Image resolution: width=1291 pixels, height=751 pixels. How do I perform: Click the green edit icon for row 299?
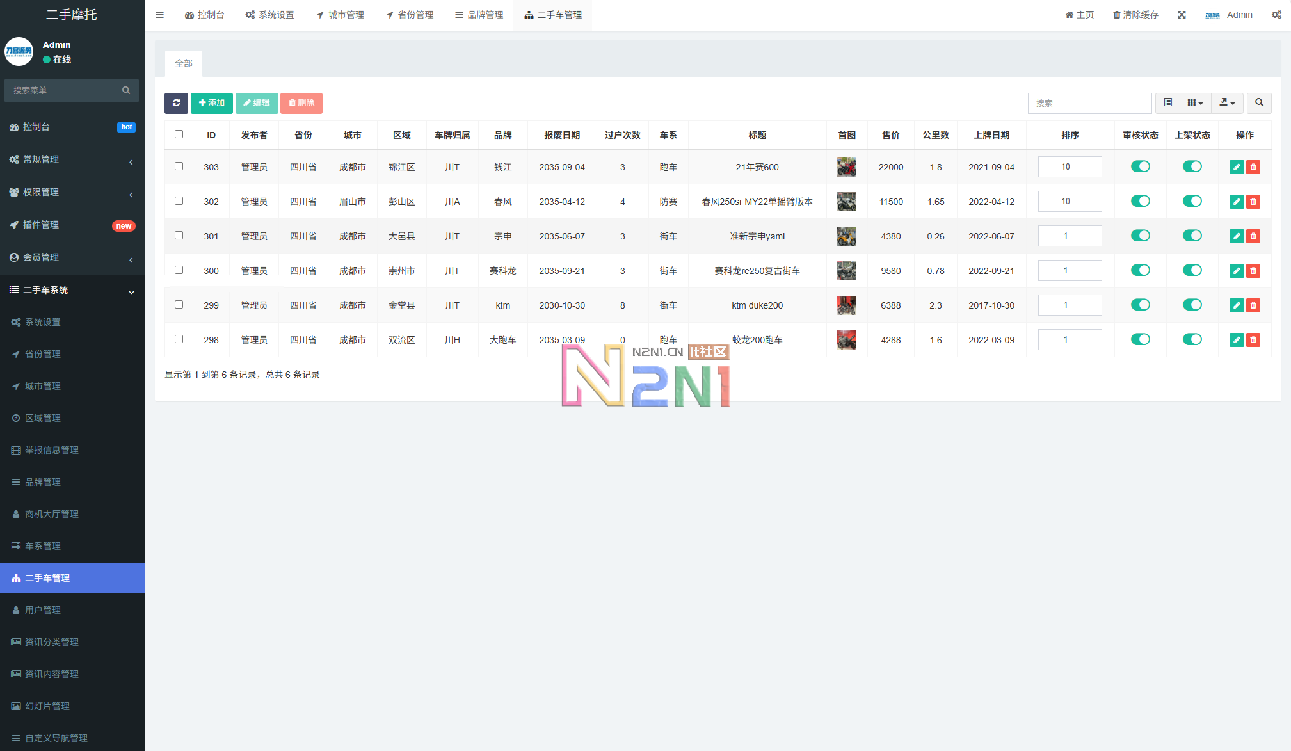pyautogui.click(x=1237, y=305)
